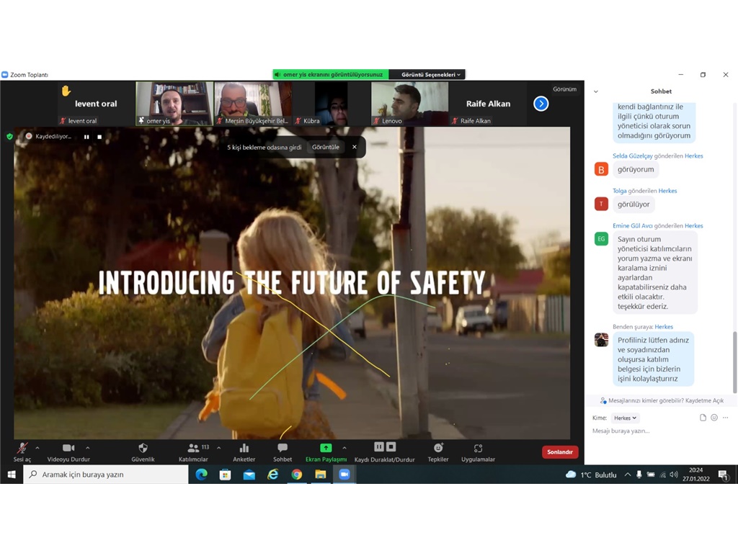Collapse the Sohbet panel chevron

(x=596, y=91)
